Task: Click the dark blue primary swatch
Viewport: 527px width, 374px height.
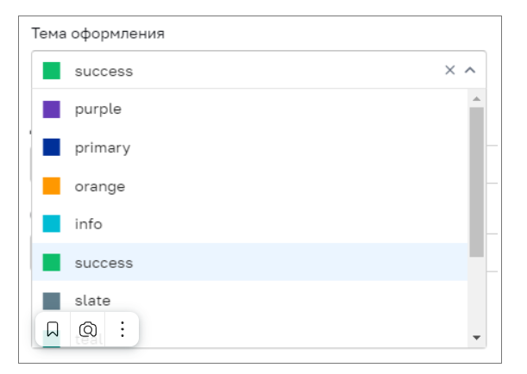Action: [52, 147]
